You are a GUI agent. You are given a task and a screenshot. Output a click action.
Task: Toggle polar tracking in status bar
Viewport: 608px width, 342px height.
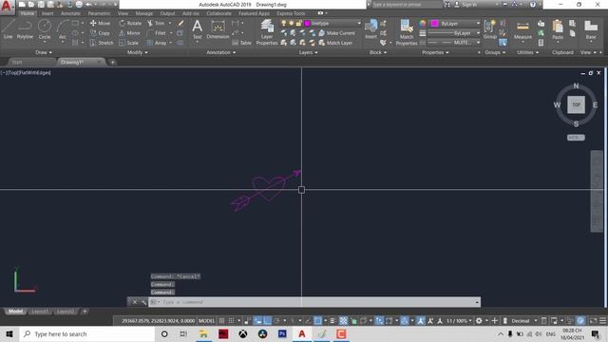click(x=276, y=321)
